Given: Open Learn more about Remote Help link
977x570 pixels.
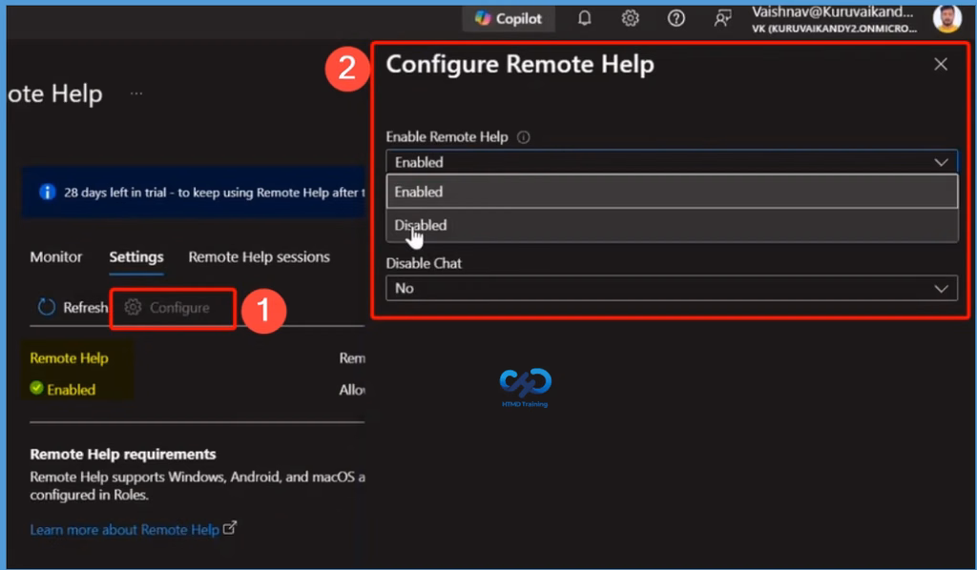Looking at the screenshot, I should [125, 530].
